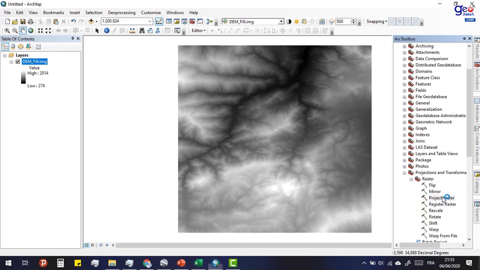480x270 pixels.
Task: Expand the Data Comparison toolset
Action: [404, 59]
